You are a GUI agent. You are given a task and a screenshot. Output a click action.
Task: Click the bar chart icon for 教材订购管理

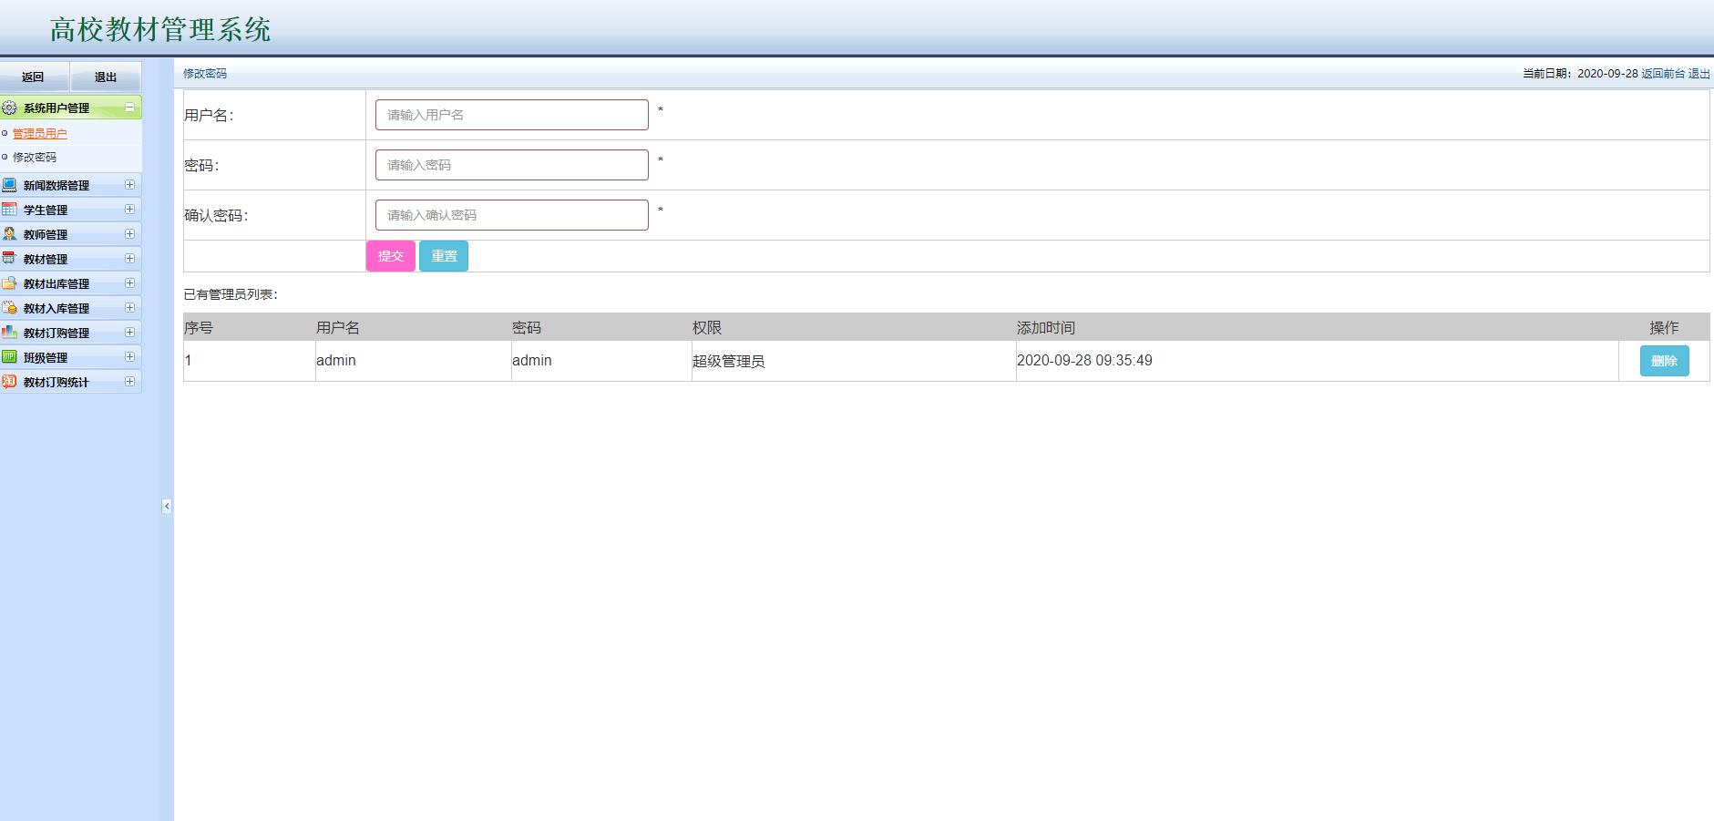(9, 332)
